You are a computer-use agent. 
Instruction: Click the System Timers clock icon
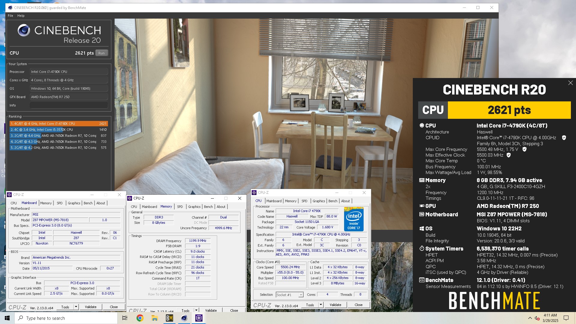(x=422, y=248)
